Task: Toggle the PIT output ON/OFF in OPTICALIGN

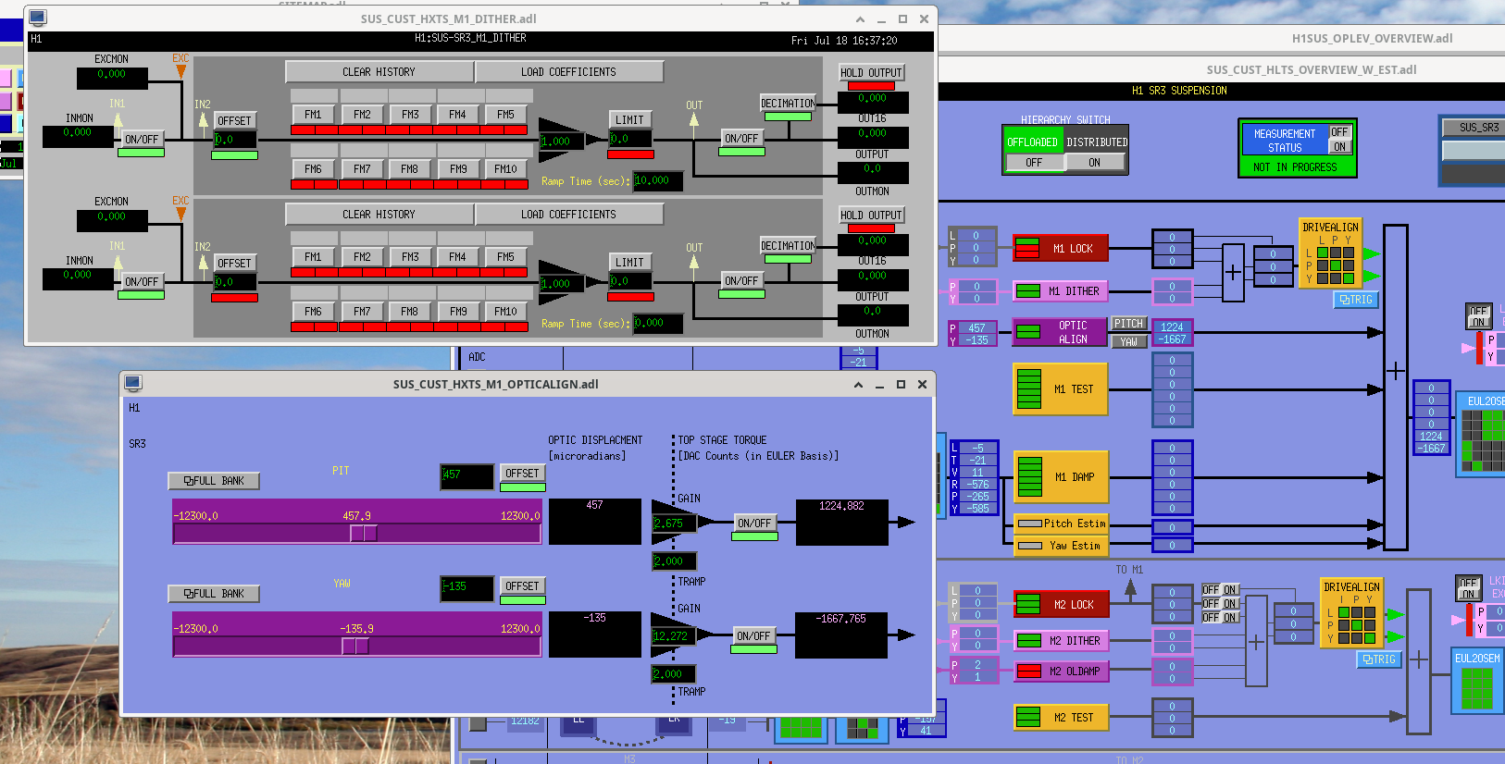Action: click(x=754, y=524)
